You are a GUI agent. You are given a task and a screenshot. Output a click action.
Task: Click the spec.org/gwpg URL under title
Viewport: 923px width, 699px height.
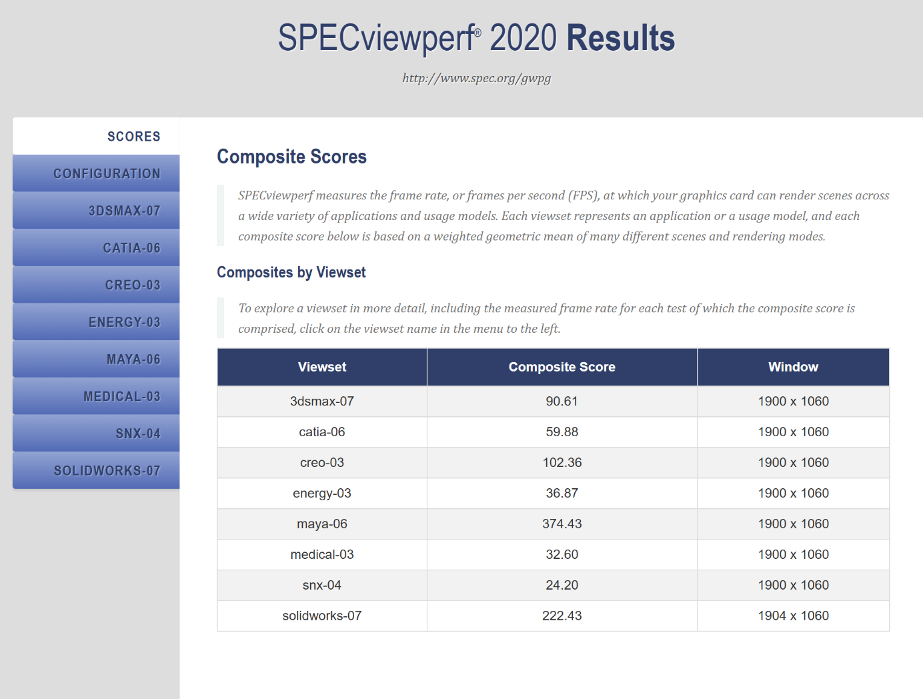click(x=476, y=78)
